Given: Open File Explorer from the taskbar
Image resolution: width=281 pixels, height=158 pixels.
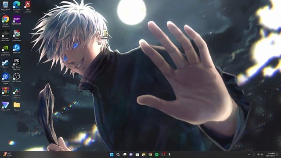Looking at the screenshot, I should [144, 154].
